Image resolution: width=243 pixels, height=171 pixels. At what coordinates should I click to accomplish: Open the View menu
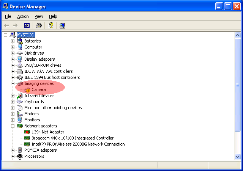[39, 16]
